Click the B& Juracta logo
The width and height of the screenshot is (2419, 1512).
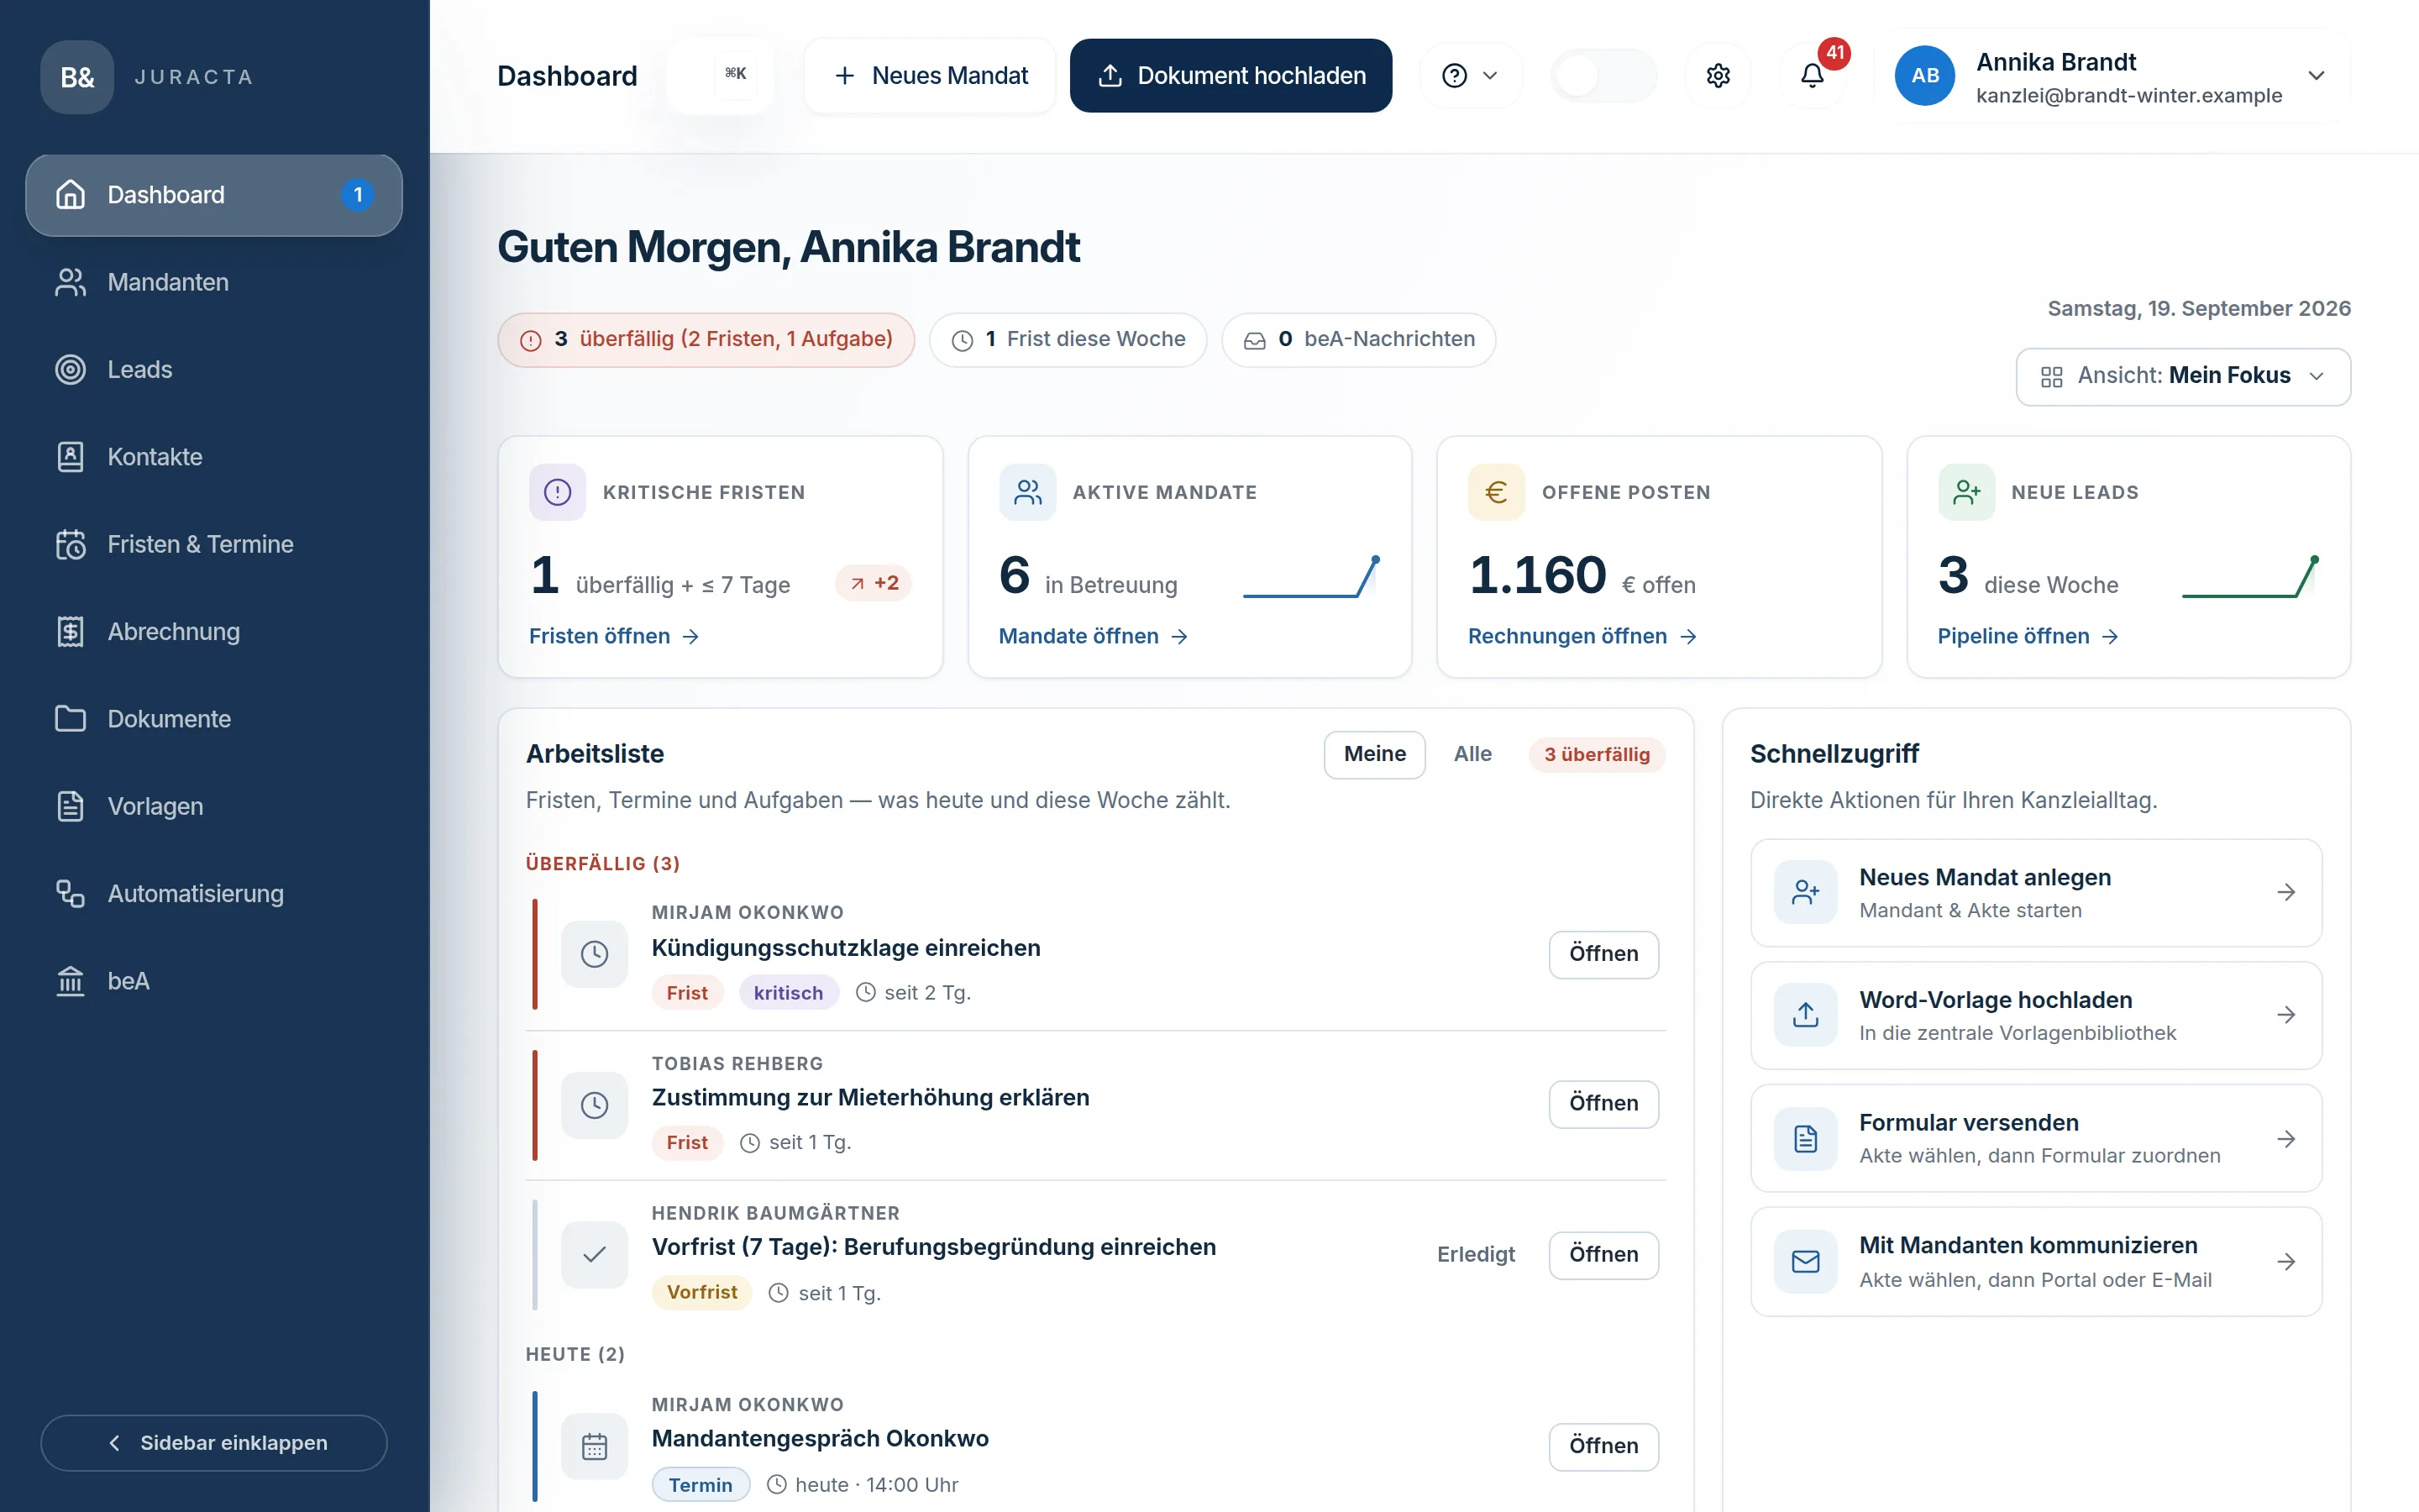(77, 77)
